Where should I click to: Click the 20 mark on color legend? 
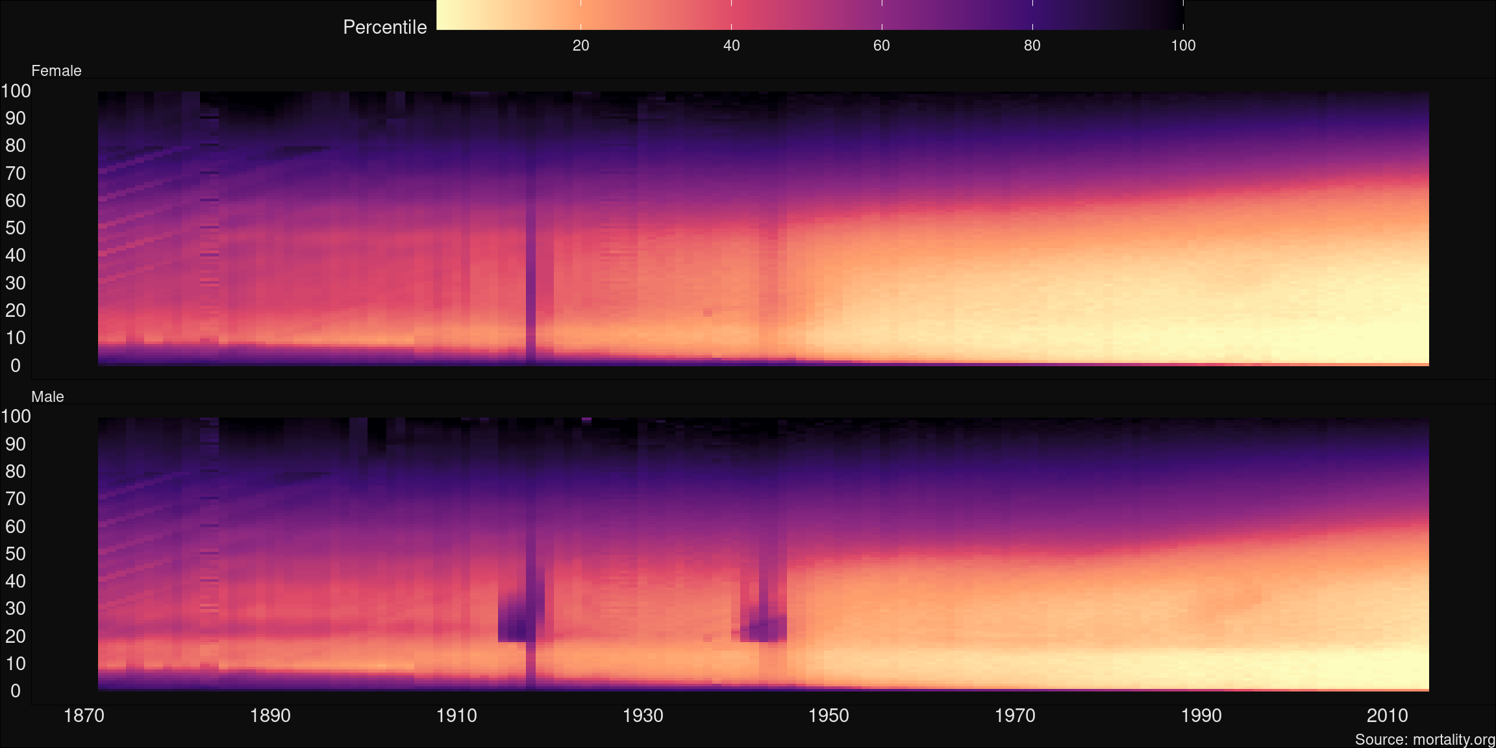coord(580,45)
